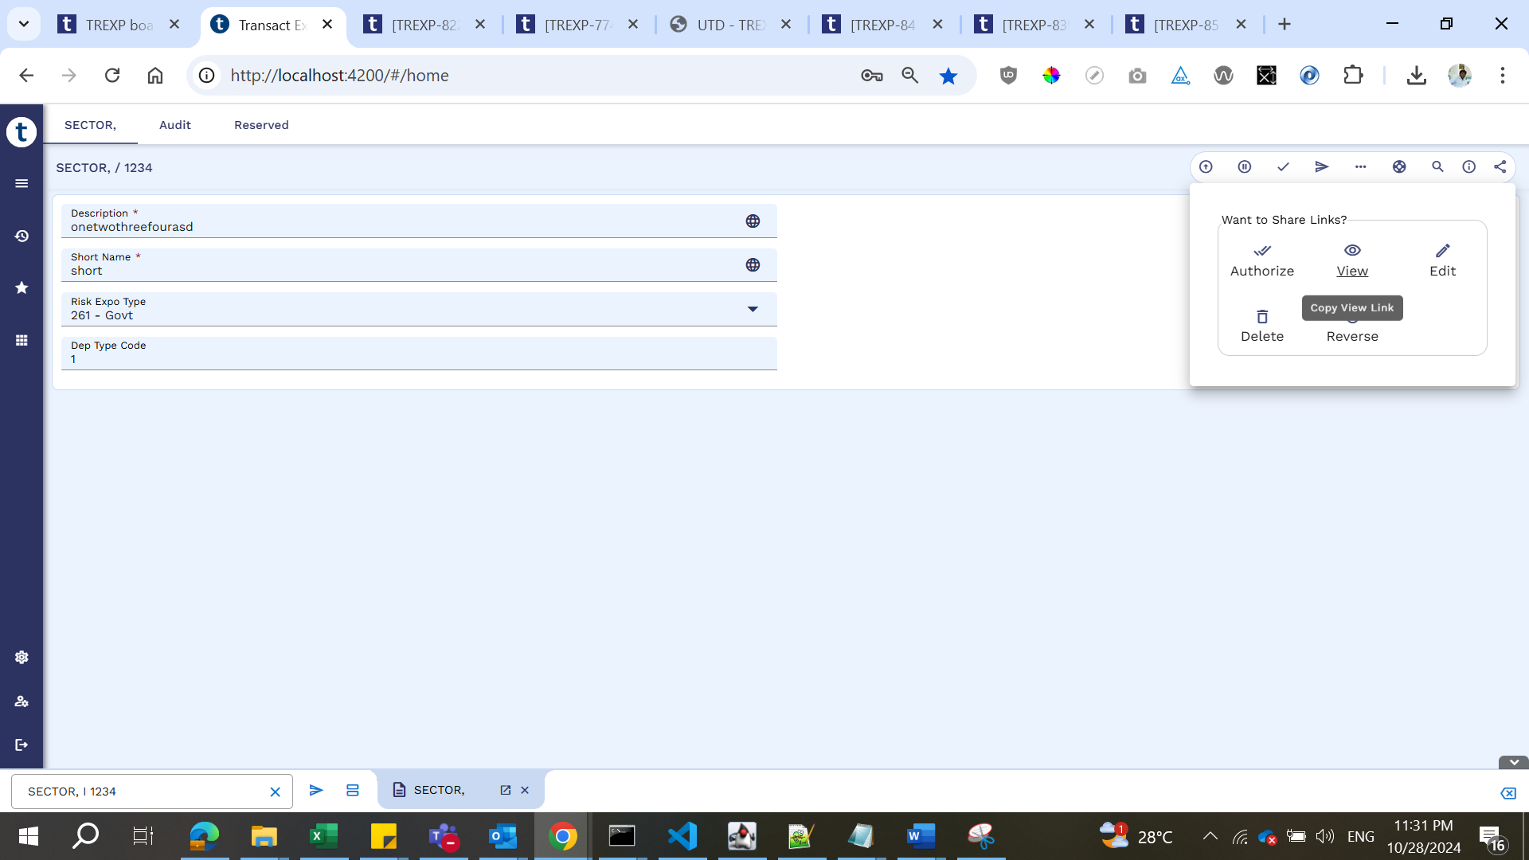
Task: Copy the View share link
Action: tap(1352, 260)
